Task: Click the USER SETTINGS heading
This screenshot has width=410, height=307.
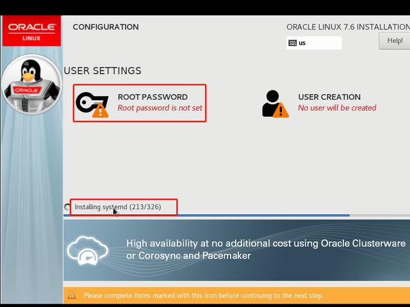Action: (x=102, y=71)
